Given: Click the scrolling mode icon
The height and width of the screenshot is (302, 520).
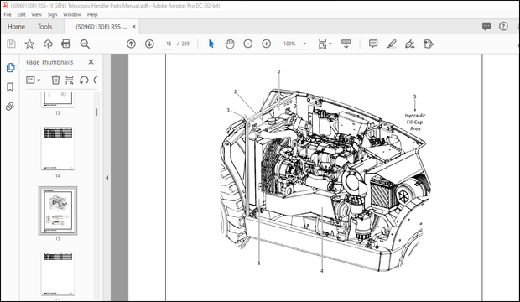Looking at the screenshot, I should [x=346, y=44].
